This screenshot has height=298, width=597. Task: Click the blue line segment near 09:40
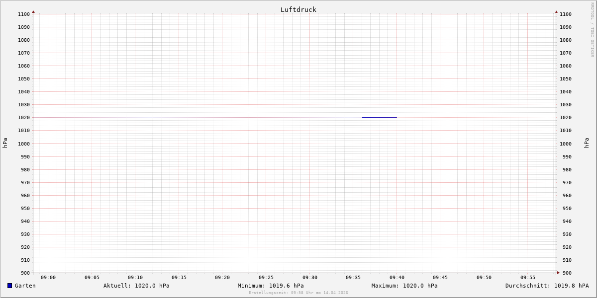[x=381, y=117]
